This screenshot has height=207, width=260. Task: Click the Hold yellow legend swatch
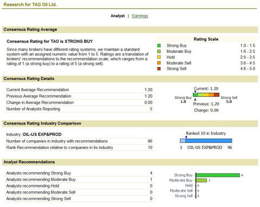click(x=159, y=57)
